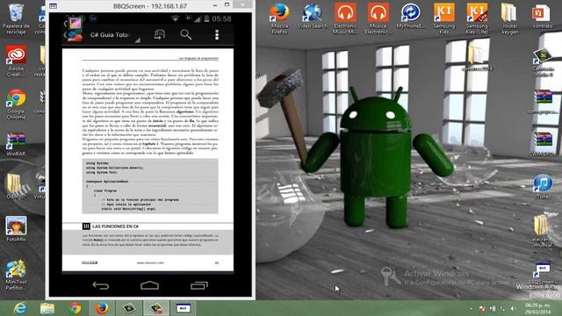Click the BBQScreen - 192.168.1.67 title bar
Viewport: 562px width, 316px height.
point(150,6)
